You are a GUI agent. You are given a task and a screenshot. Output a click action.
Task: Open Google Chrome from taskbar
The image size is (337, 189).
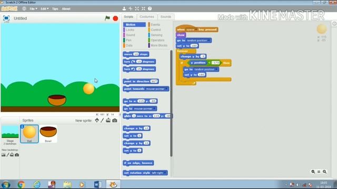pos(21,184)
